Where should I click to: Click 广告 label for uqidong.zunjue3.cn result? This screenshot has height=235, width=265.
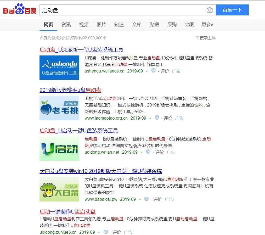pos(128,232)
